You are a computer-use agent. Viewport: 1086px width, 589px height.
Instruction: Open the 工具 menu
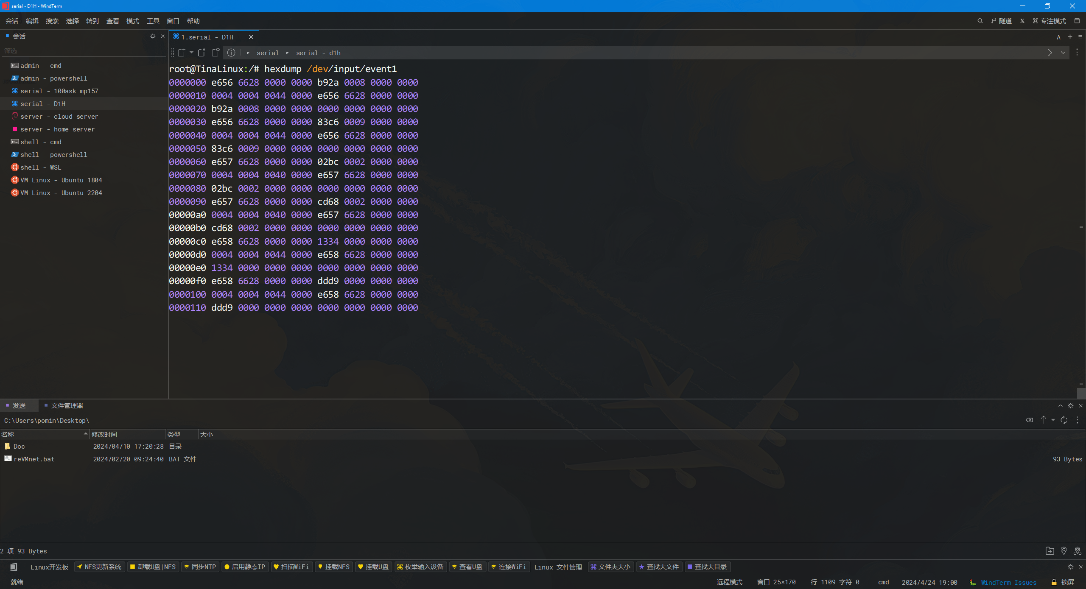pyautogui.click(x=153, y=21)
